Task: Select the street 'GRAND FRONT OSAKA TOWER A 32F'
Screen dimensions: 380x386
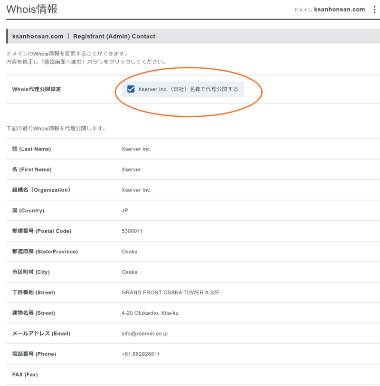Action: pyautogui.click(x=170, y=292)
